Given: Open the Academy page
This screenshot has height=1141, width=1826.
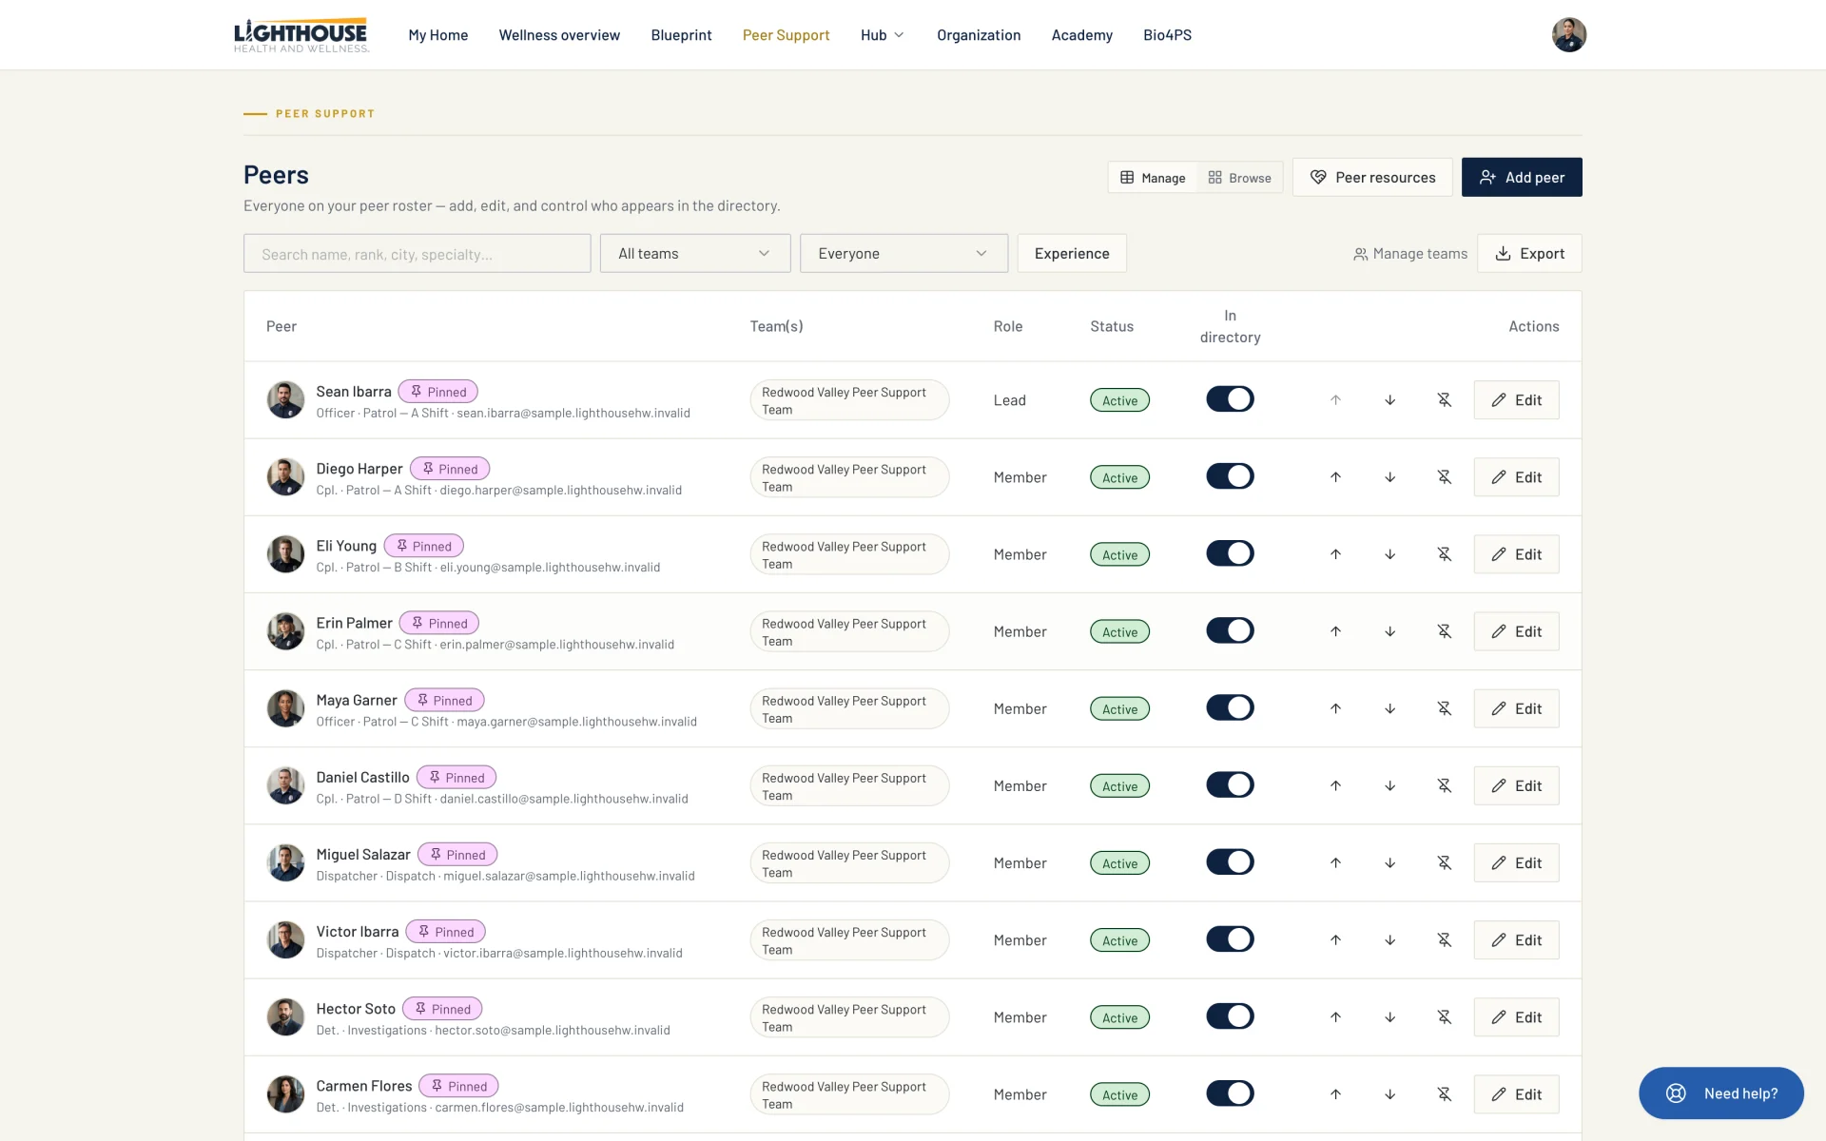Looking at the screenshot, I should pos(1081,35).
